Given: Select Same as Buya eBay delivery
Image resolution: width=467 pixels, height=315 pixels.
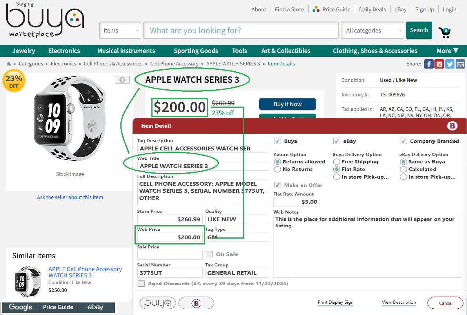Looking at the screenshot, I should (x=403, y=162).
